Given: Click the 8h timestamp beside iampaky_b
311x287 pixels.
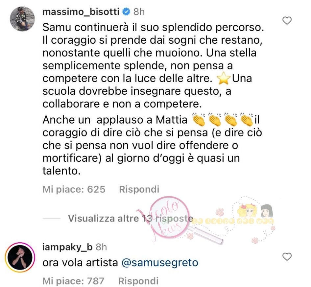Looking at the screenshot, I should pos(101,247).
